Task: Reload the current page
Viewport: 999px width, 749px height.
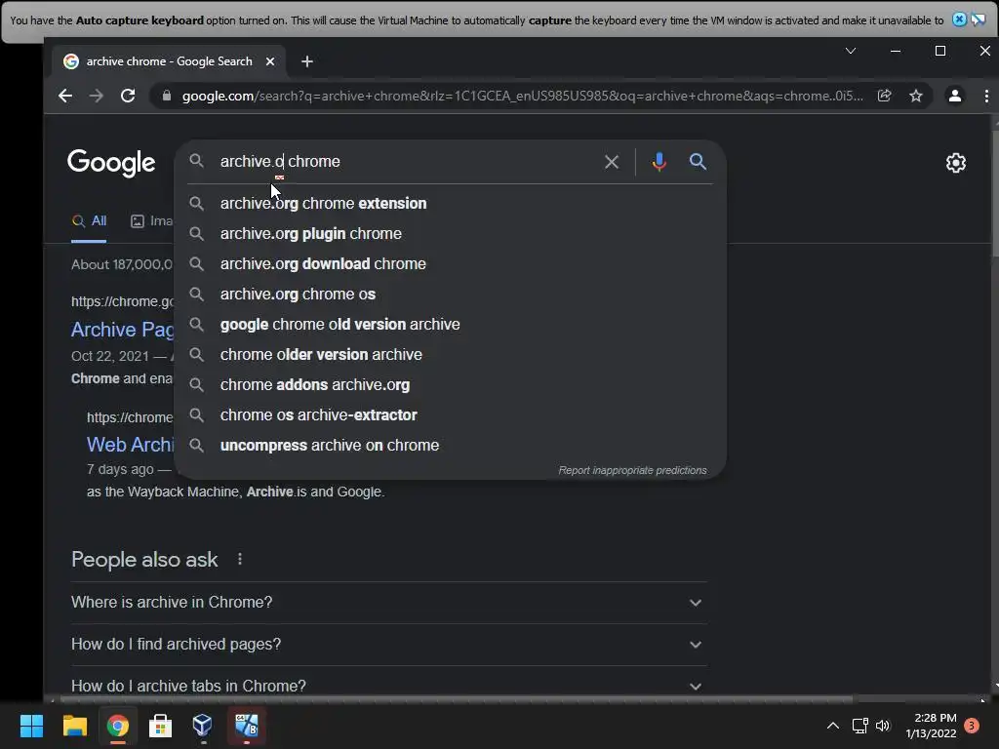Action: pos(128,96)
